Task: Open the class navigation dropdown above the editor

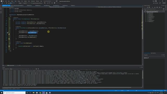Action: (x=73, y=7)
